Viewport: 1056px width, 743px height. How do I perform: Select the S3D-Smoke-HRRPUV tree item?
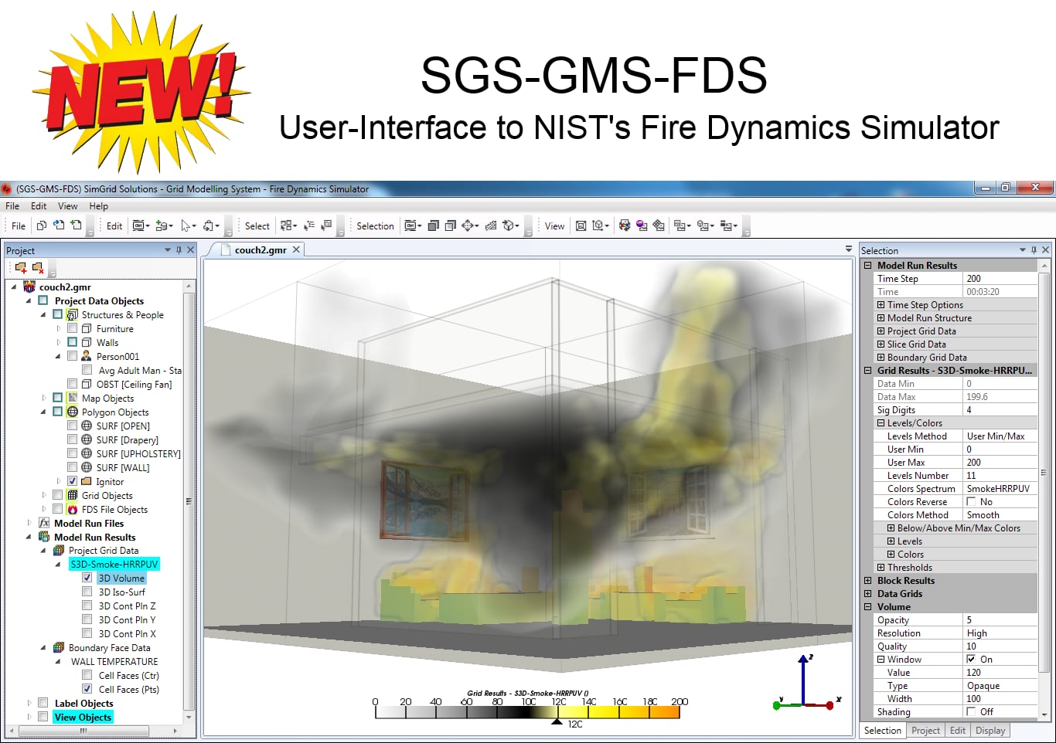pyautogui.click(x=114, y=564)
